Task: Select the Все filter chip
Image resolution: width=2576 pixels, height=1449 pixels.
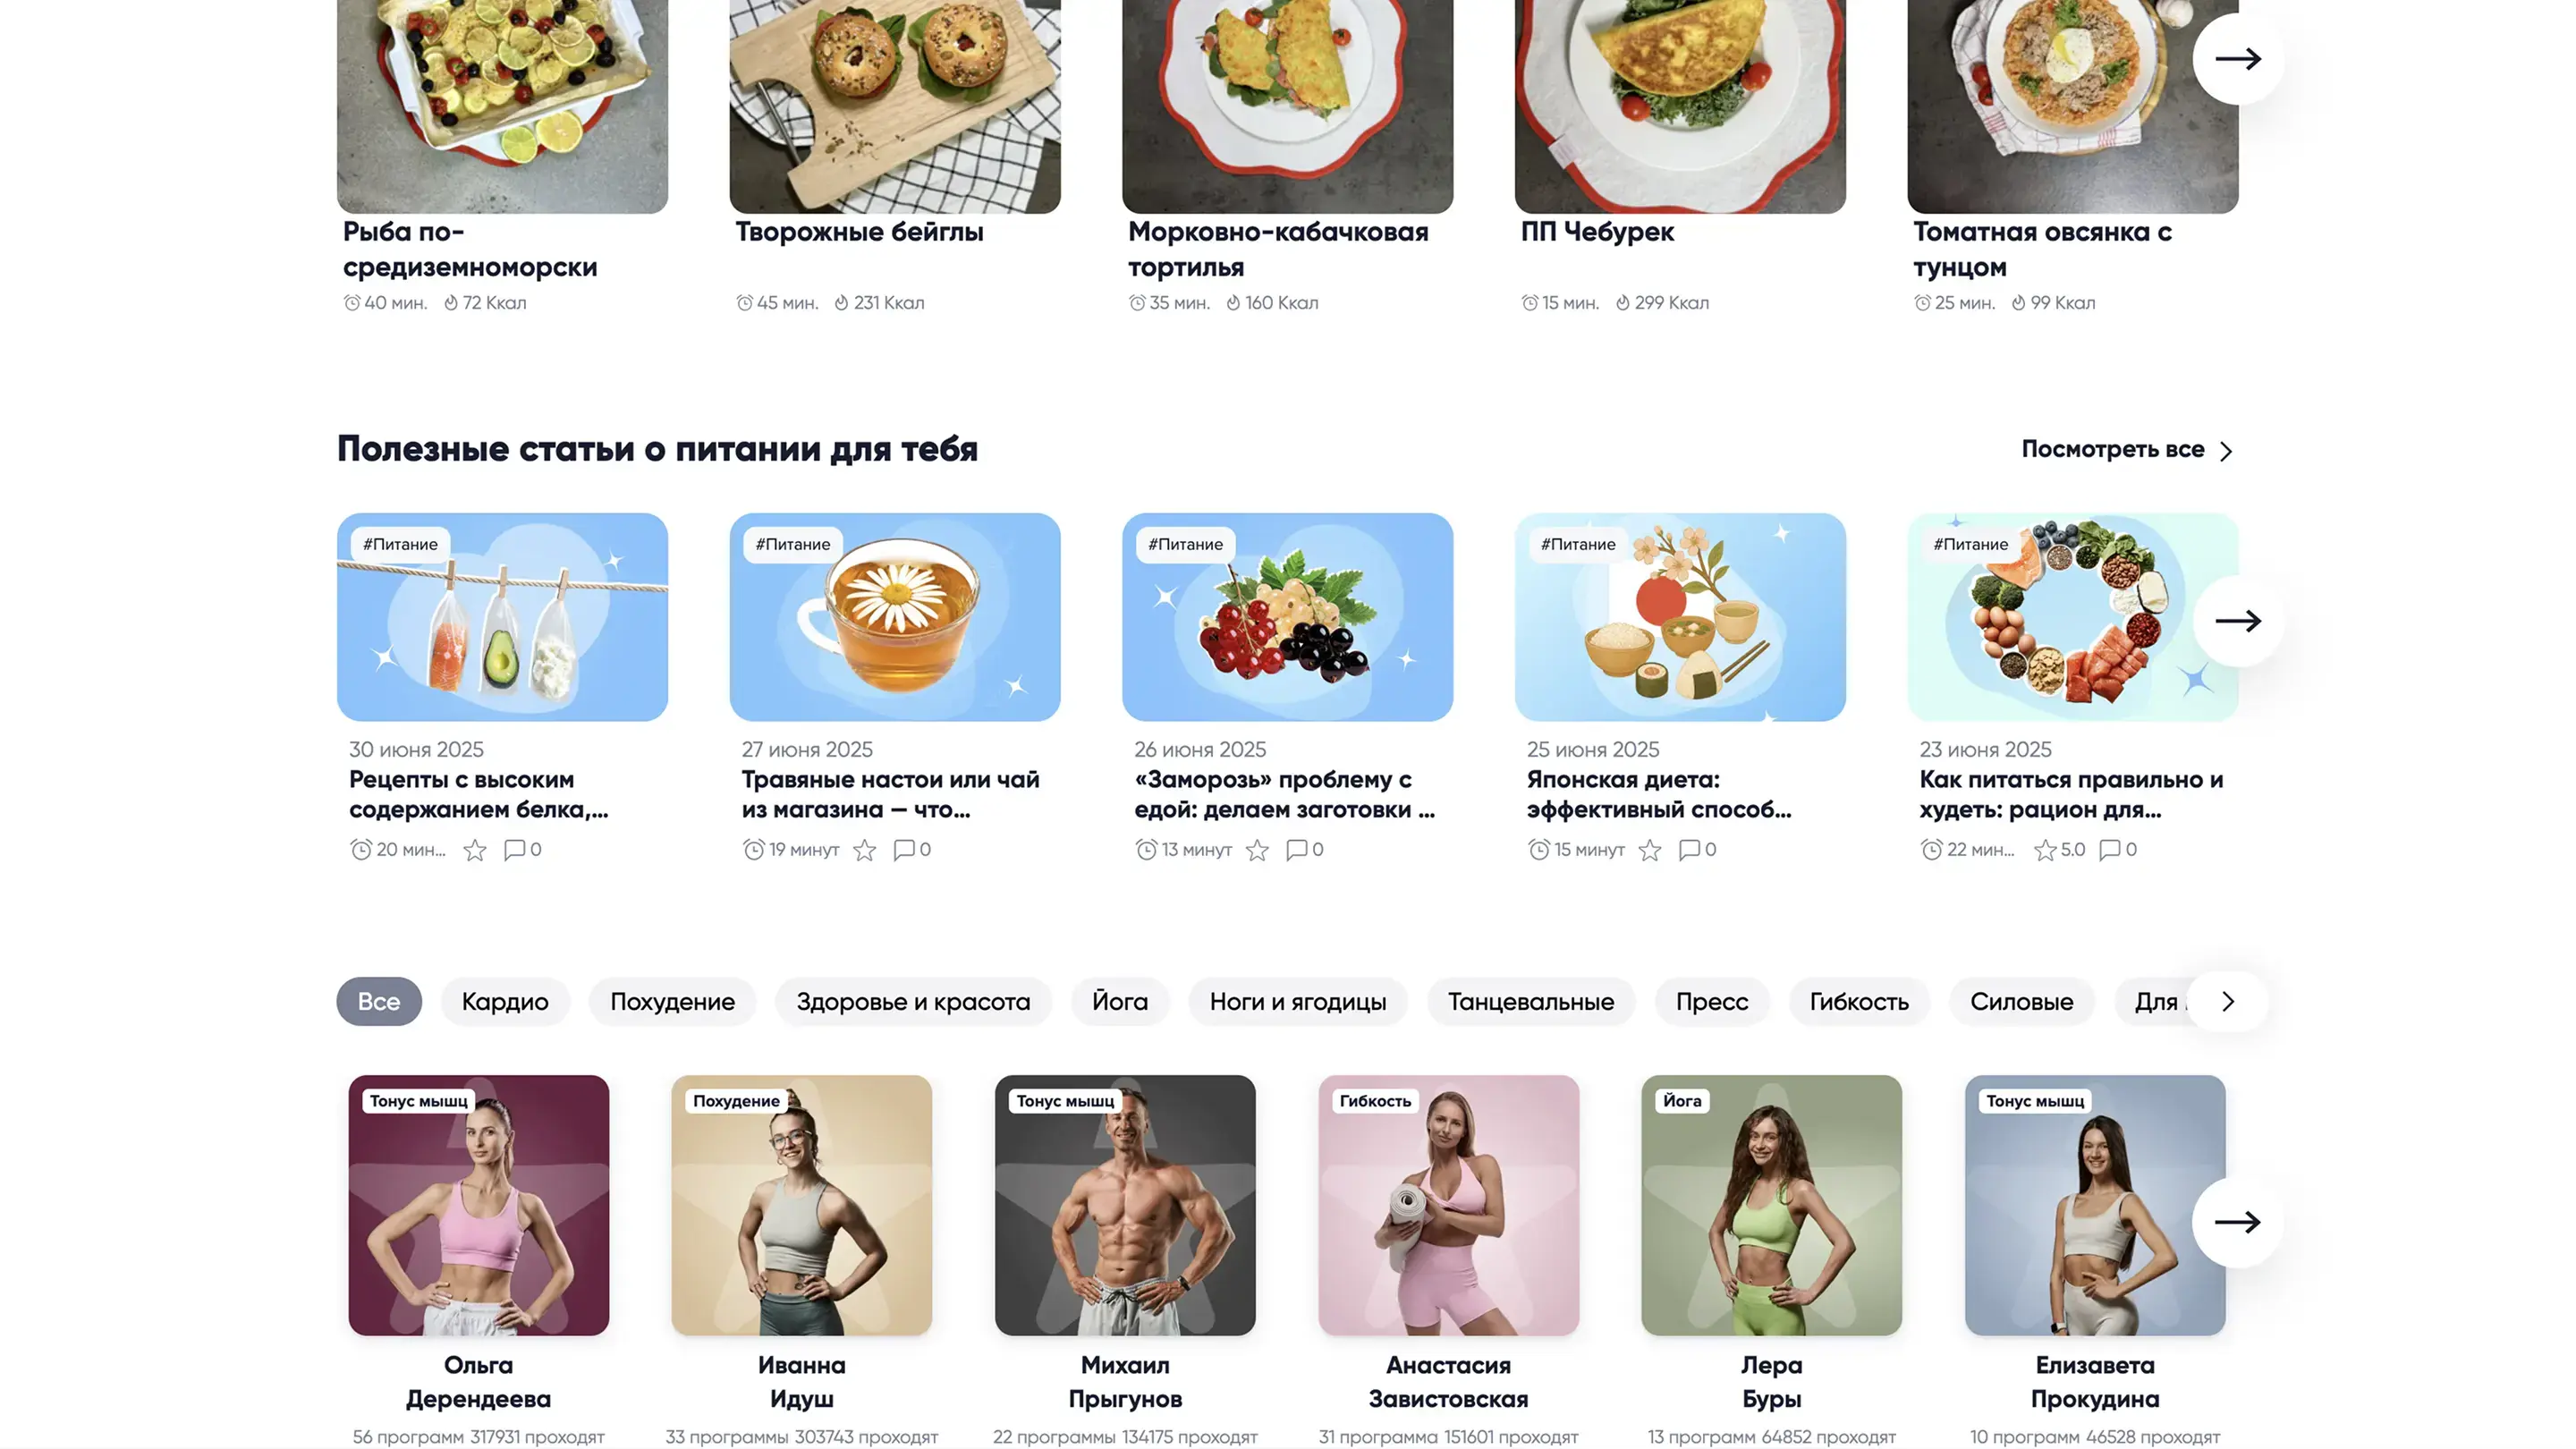Action: click(379, 1002)
